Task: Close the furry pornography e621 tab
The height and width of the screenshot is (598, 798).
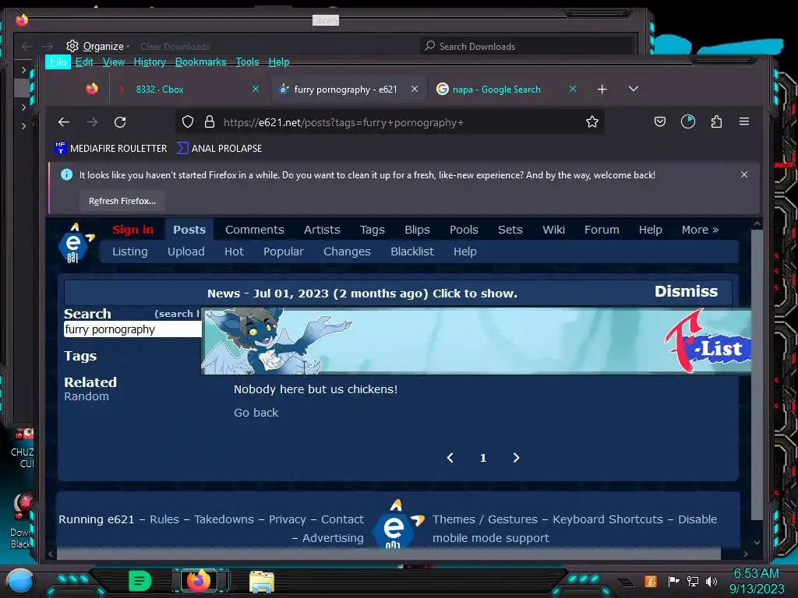Action: [x=415, y=89]
